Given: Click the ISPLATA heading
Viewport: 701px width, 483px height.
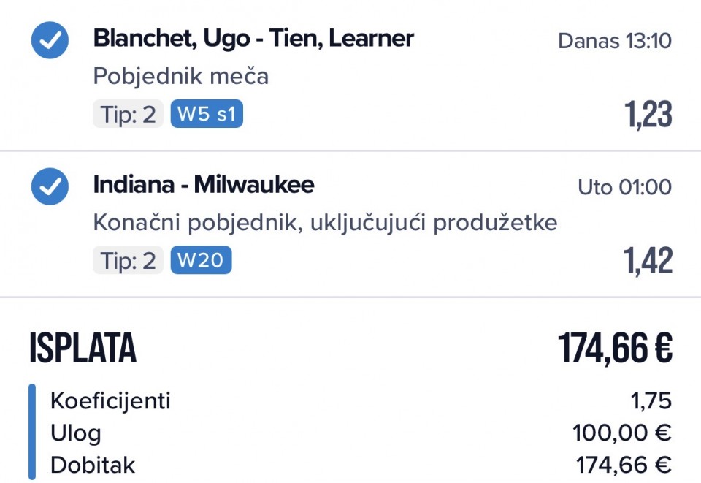Looking at the screenshot, I should click(x=83, y=349).
